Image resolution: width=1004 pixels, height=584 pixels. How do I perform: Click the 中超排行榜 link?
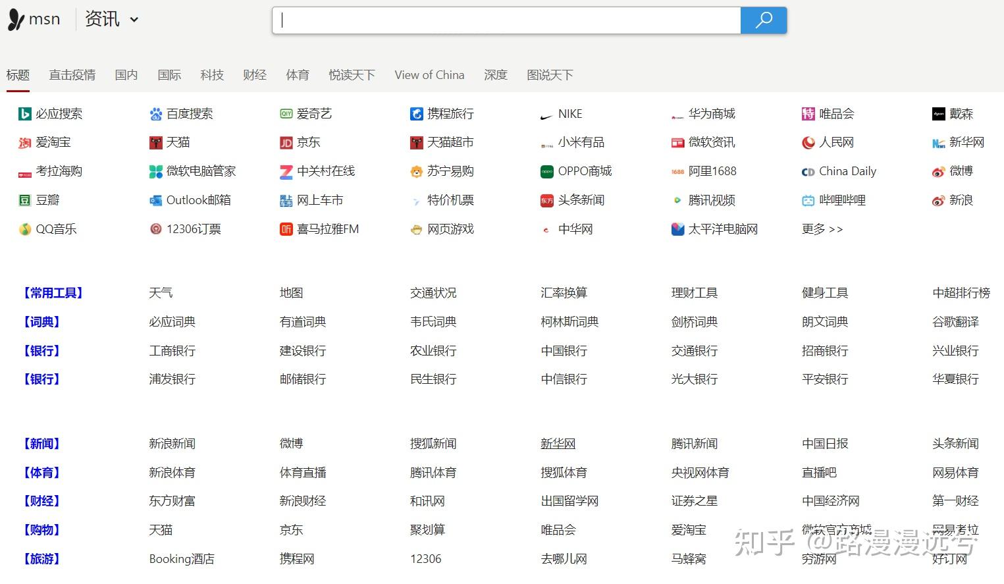tap(961, 293)
